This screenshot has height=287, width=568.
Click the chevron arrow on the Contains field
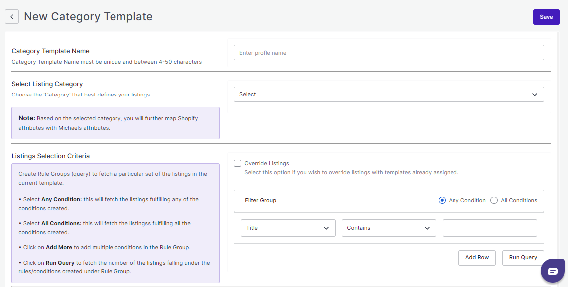click(427, 228)
